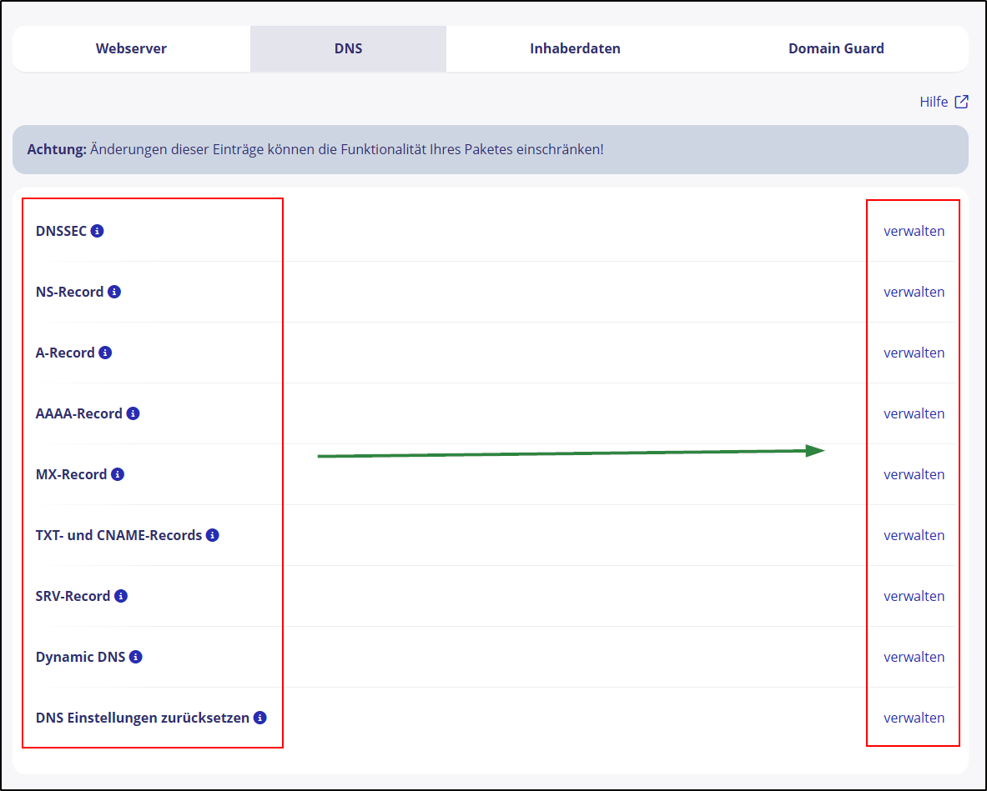The height and width of the screenshot is (791, 987).
Task: Click info icon for TXT- und CNAME-Records
Action: pyautogui.click(x=213, y=535)
